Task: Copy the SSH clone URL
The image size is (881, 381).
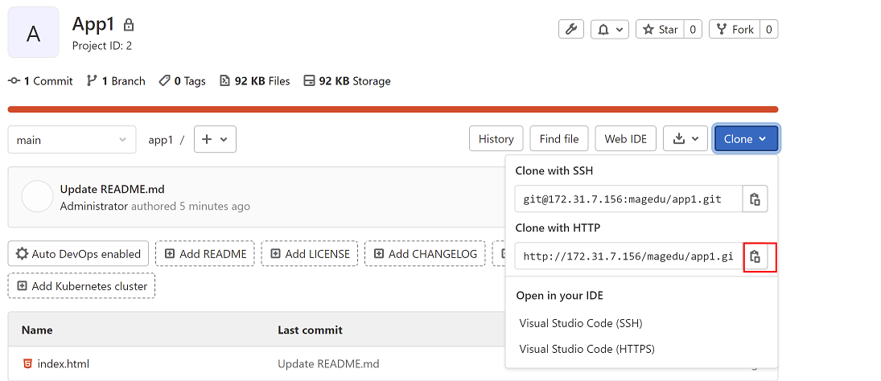Action: click(x=755, y=199)
